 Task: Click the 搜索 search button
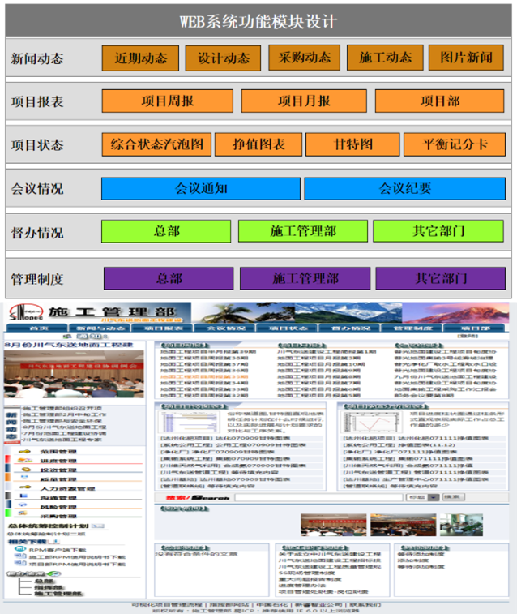click(454, 497)
